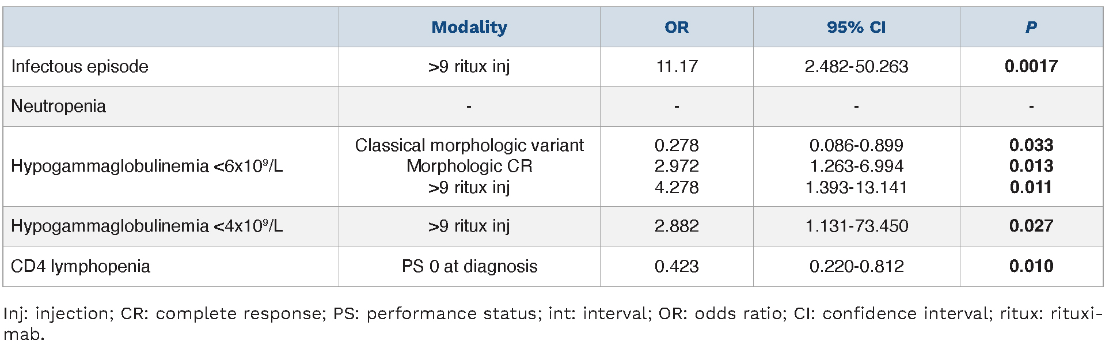Image resolution: width=1109 pixels, height=352 pixels.
Task: Click the odds ratio value 11.17
Action: click(677, 66)
